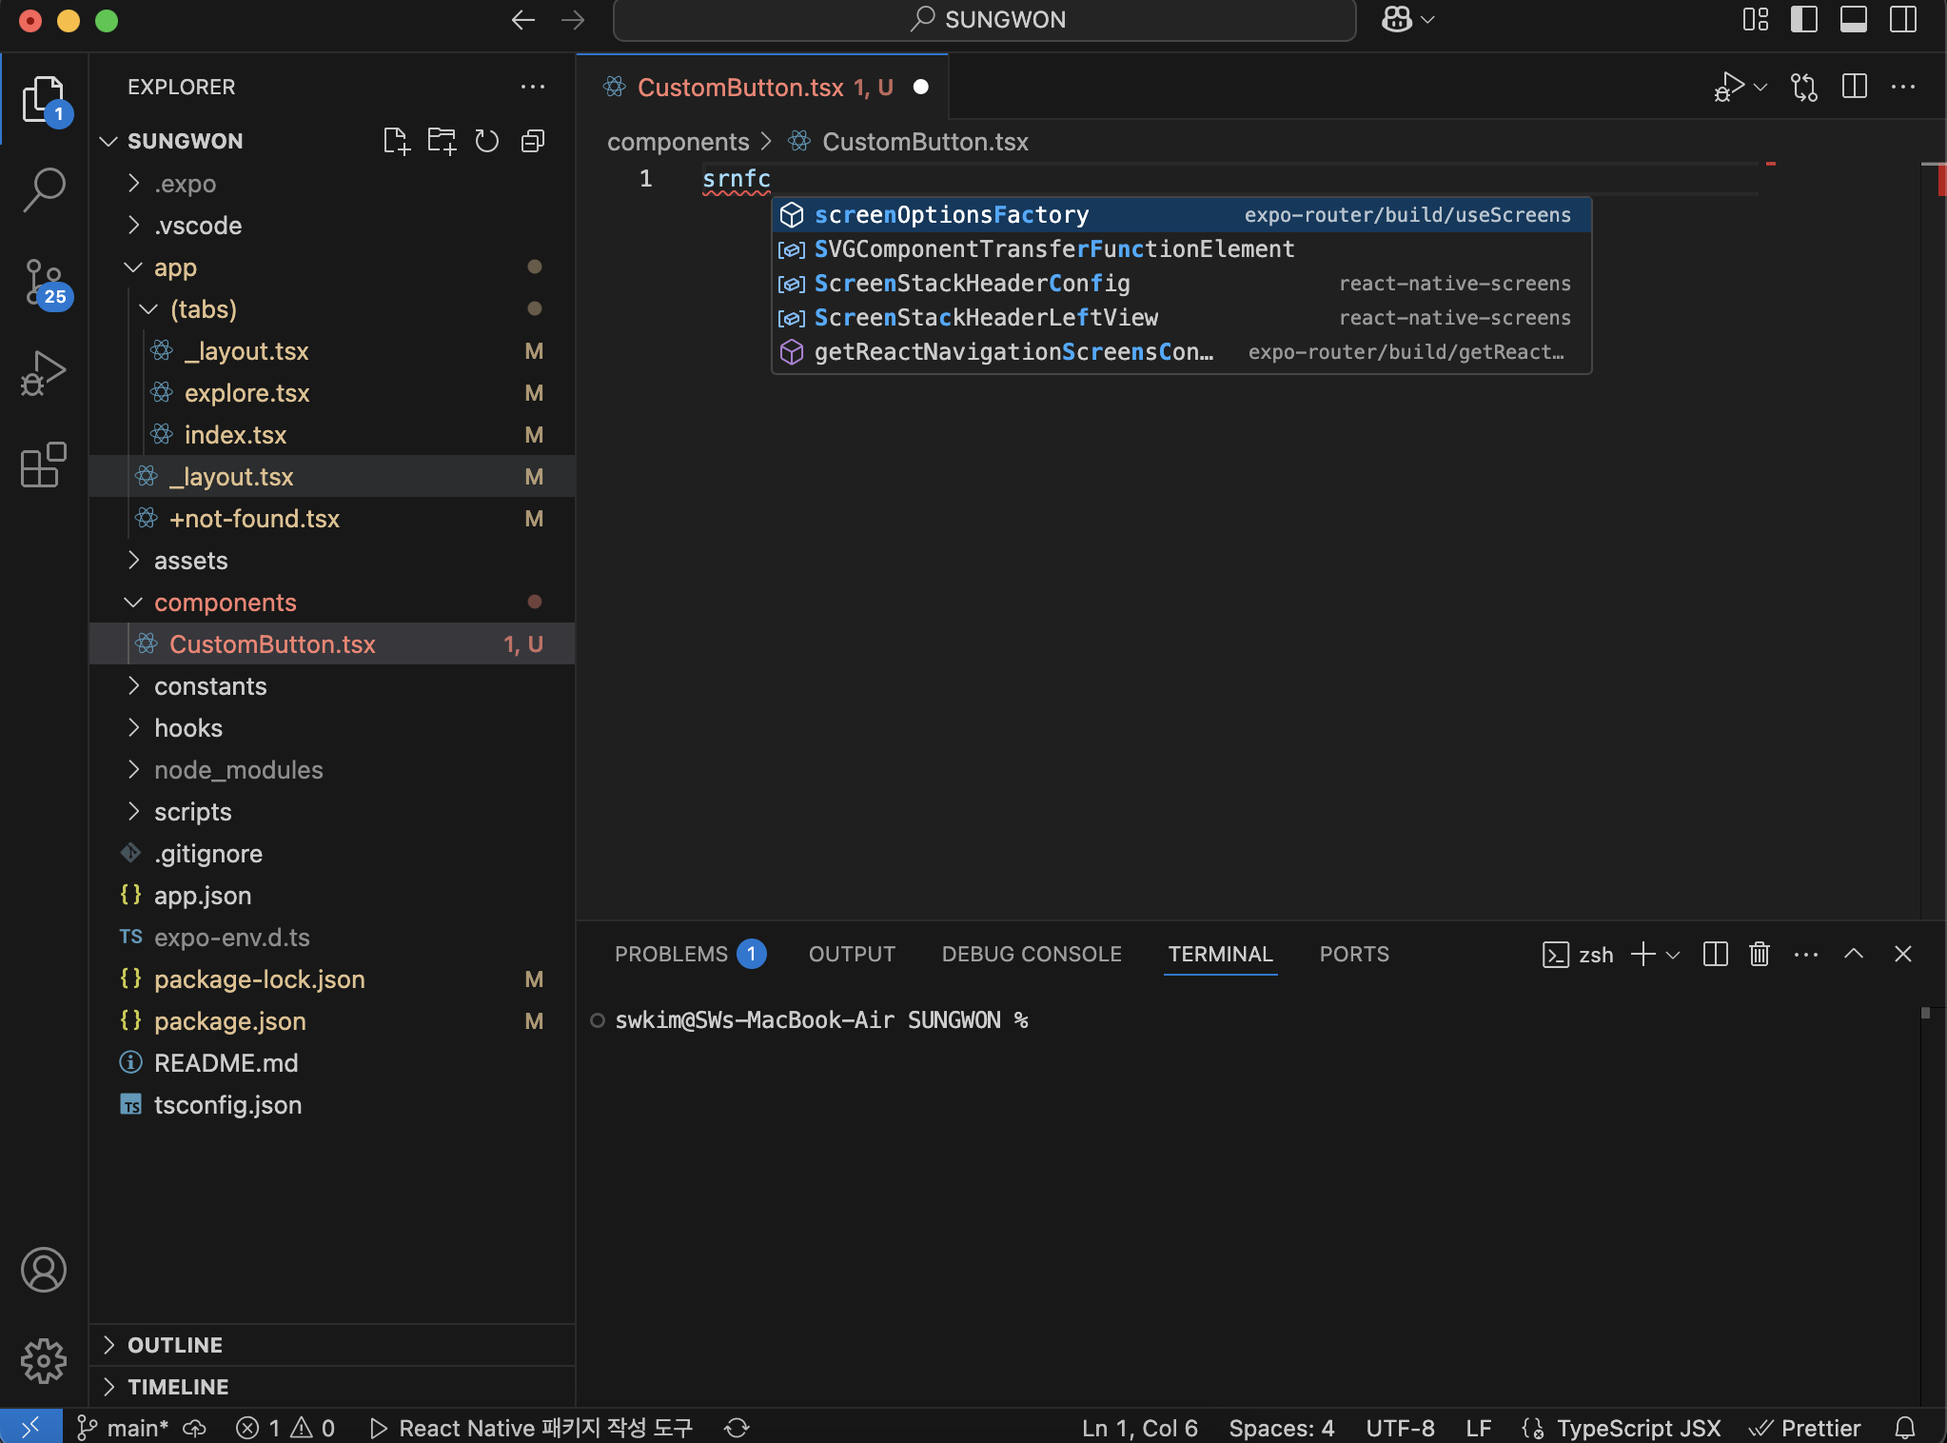Screen dimensions: 1947x1443
Task: Switch to the OUTPUT tab
Action: tap(852, 954)
